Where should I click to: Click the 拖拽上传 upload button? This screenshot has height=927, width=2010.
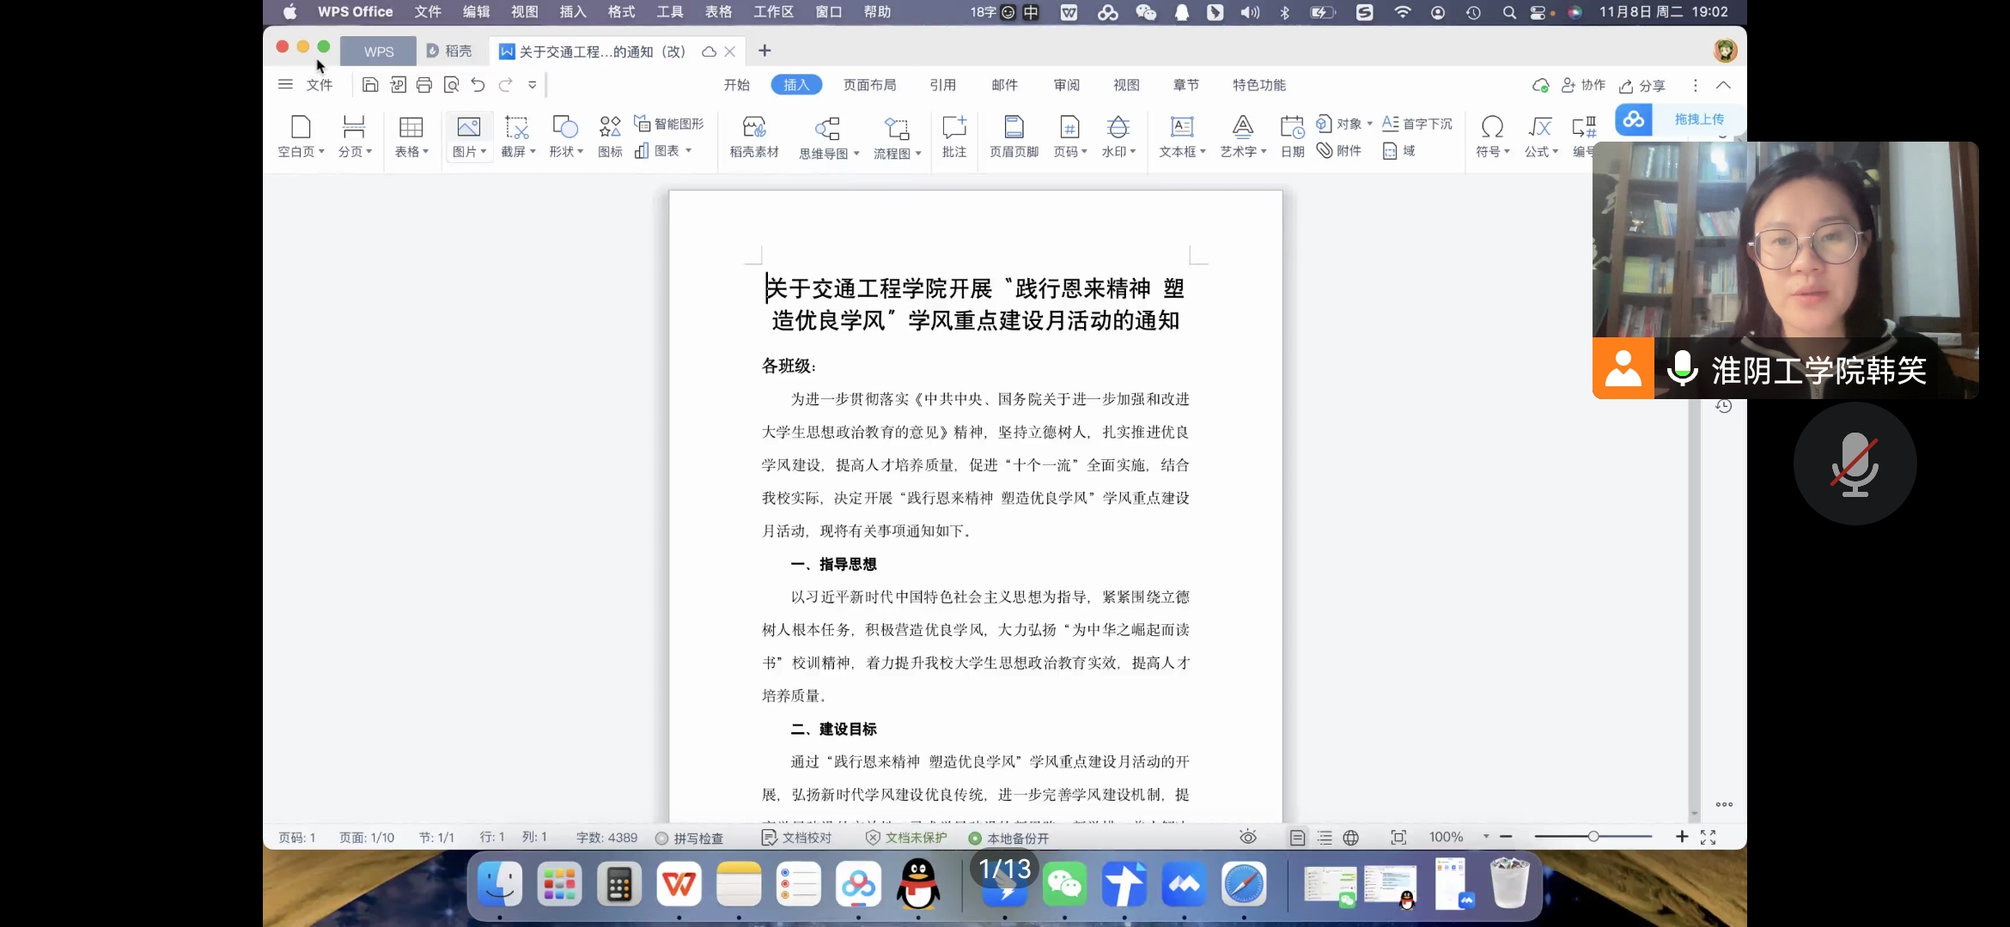click(1698, 119)
